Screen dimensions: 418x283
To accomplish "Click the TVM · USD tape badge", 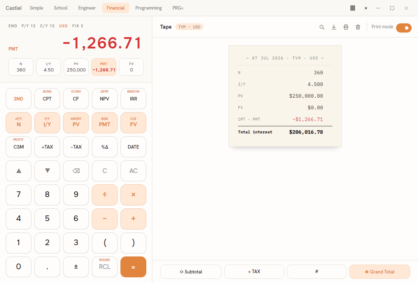I will pos(189,27).
